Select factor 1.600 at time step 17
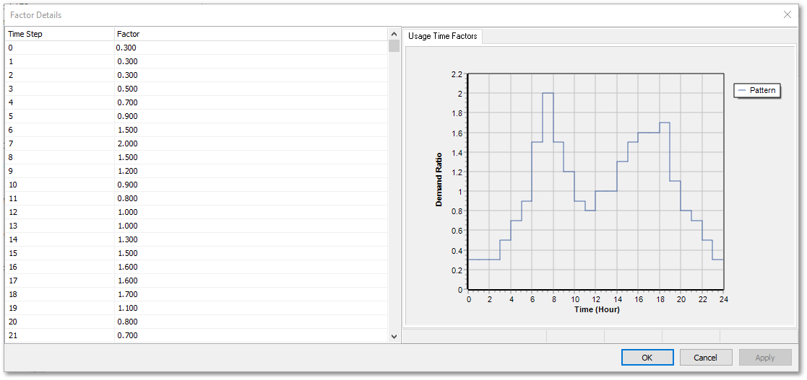The image size is (807, 380). (x=251, y=280)
